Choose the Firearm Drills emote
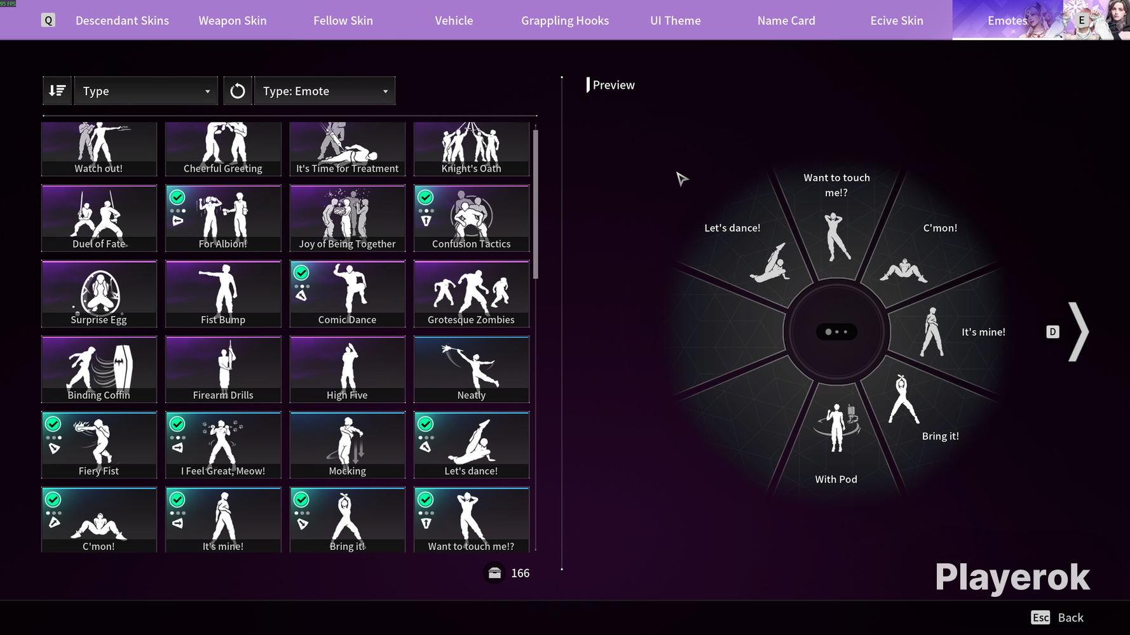 pyautogui.click(x=223, y=370)
